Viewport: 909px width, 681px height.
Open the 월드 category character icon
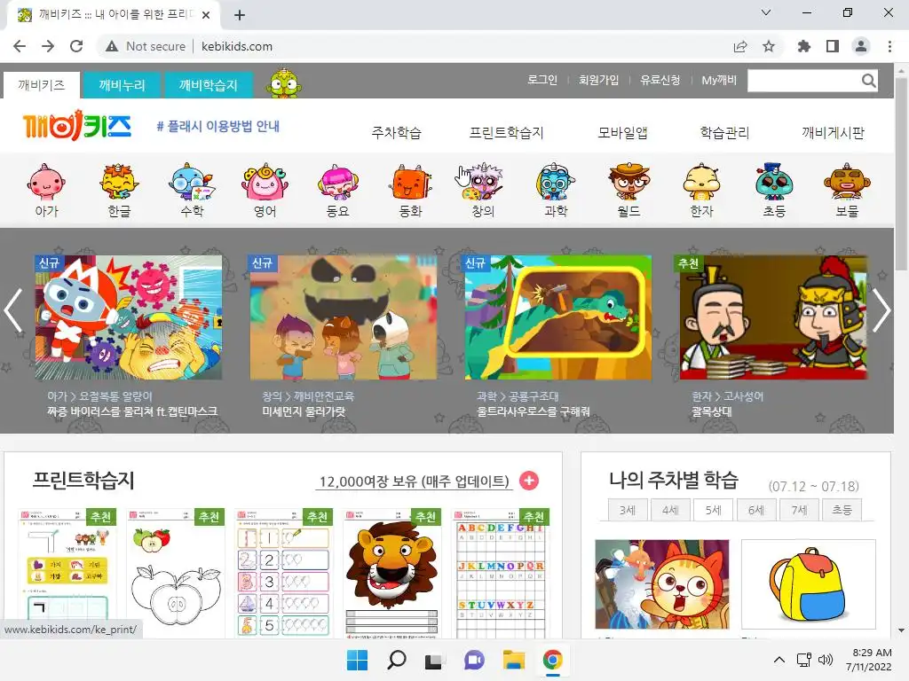coord(629,182)
